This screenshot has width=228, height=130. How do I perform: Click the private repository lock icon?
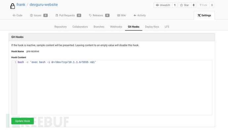(13, 6)
